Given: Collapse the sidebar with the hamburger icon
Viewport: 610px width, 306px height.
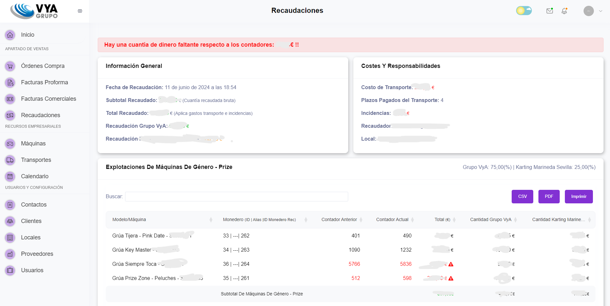Looking at the screenshot, I should pyautogui.click(x=80, y=11).
